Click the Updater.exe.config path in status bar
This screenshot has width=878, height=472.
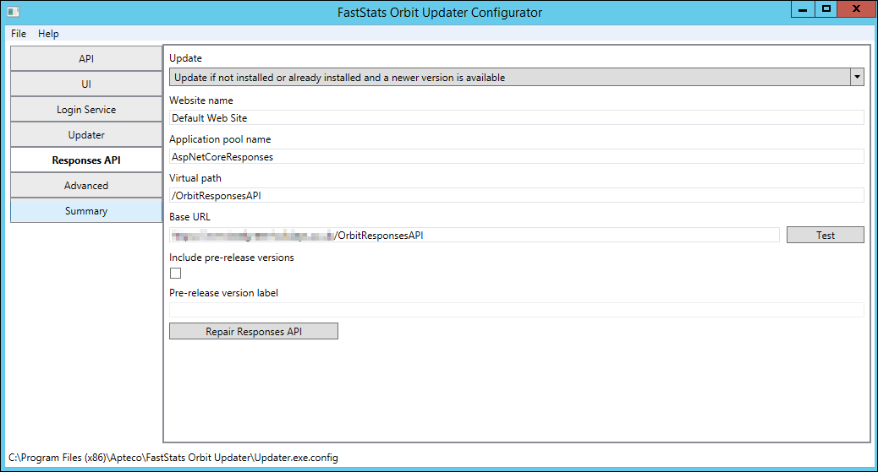point(173,458)
